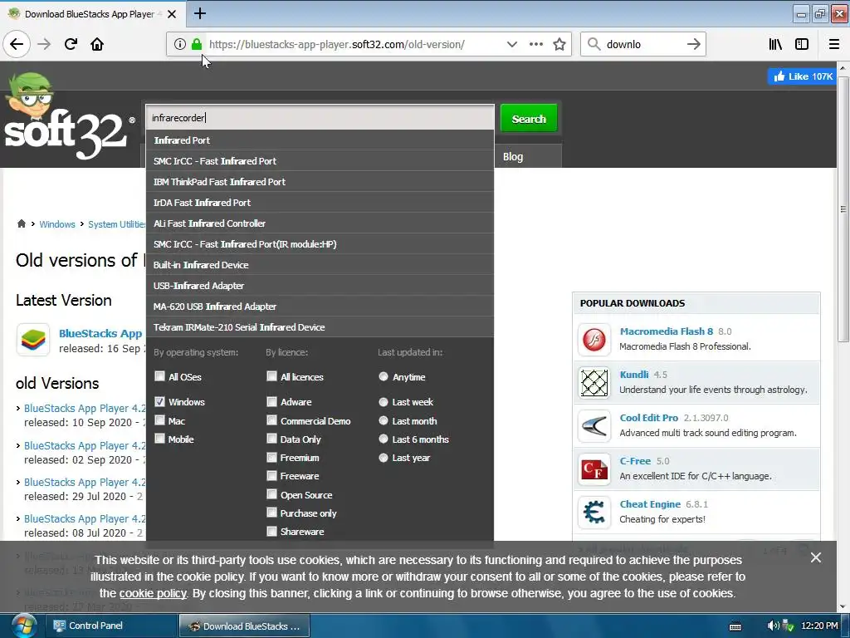This screenshot has width=850, height=638.
Task: Open the cookie policy link
Action: 153,593
